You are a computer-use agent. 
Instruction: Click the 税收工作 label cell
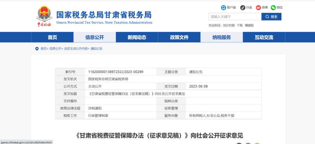pos(70,116)
